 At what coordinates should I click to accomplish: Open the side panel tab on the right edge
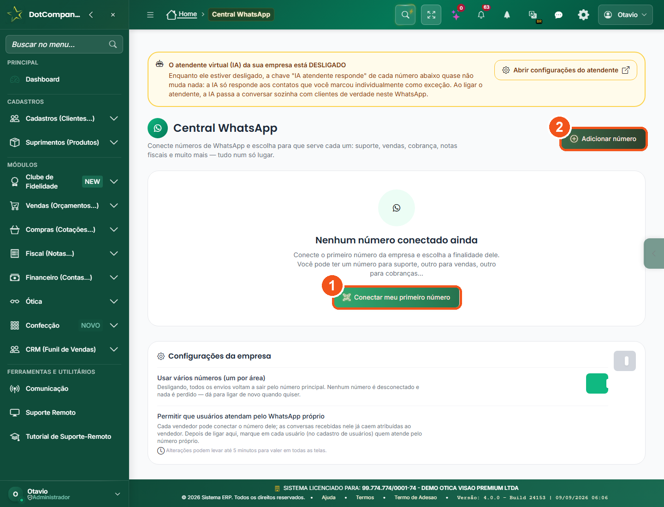654,253
